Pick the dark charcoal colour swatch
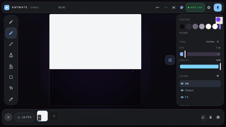The image size is (226, 127). tap(188, 26)
